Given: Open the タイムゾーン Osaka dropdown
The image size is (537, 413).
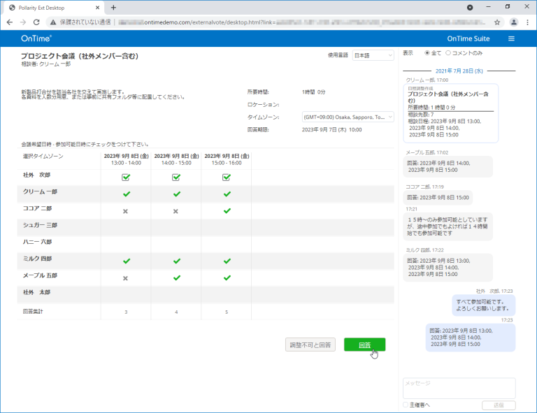Looking at the screenshot, I should coord(348,117).
